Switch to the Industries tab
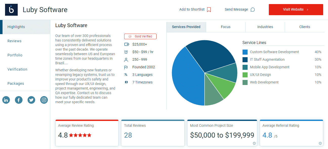The height and width of the screenshot is (149, 328). [265, 27]
